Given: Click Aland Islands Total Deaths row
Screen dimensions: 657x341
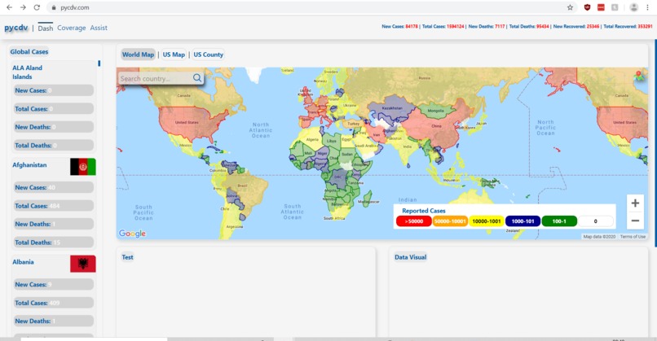Looking at the screenshot, I should [54, 145].
